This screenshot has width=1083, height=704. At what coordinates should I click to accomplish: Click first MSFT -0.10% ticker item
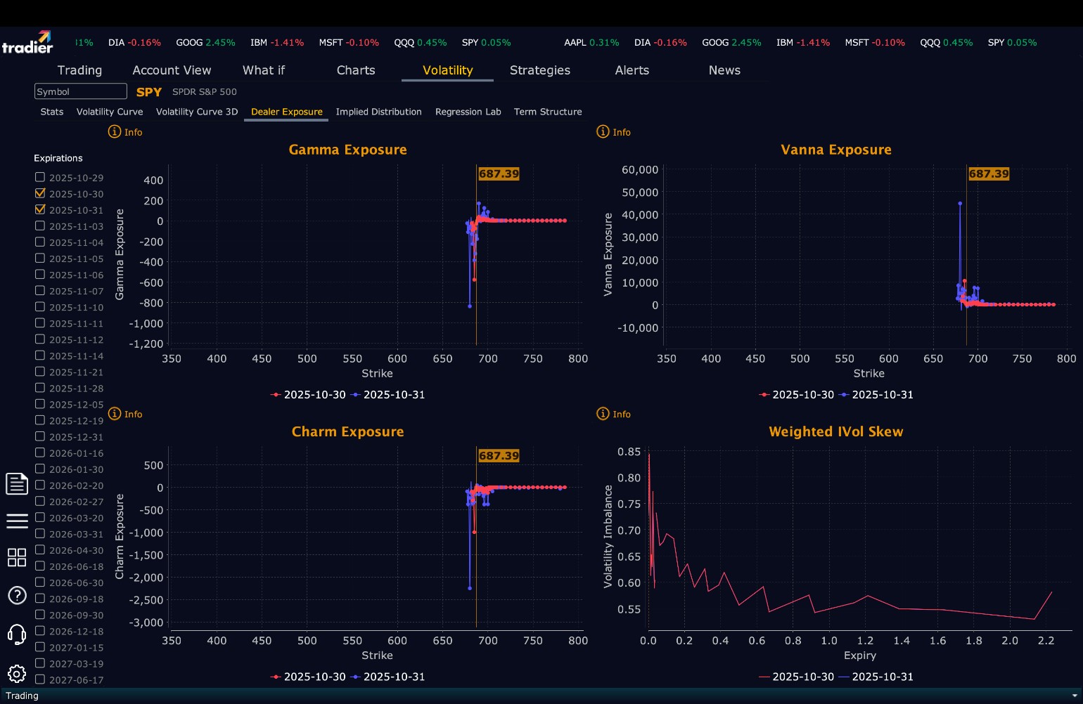click(349, 43)
